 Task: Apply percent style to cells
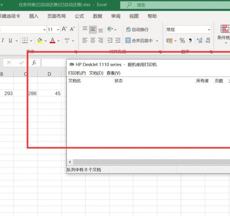(x=182, y=40)
